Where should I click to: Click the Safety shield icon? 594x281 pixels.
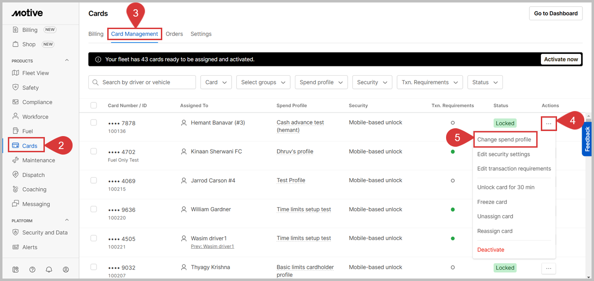pyautogui.click(x=15, y=87)
